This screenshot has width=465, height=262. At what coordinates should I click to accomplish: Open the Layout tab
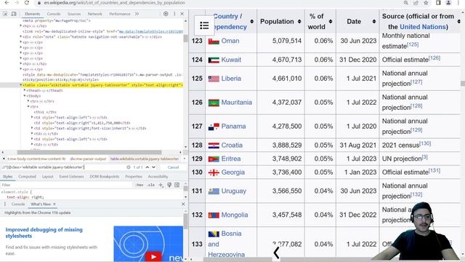[47, 176]
